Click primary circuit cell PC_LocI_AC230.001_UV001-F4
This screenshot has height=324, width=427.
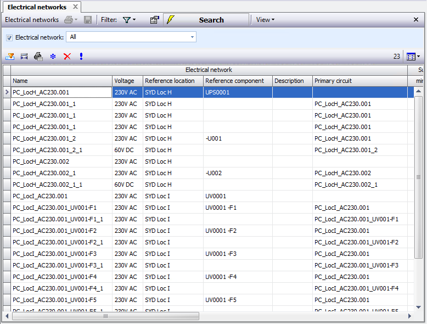[x=360, y=288]
